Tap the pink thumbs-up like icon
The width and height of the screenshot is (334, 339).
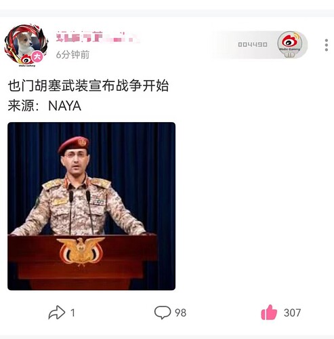click(x=269, y=312)
